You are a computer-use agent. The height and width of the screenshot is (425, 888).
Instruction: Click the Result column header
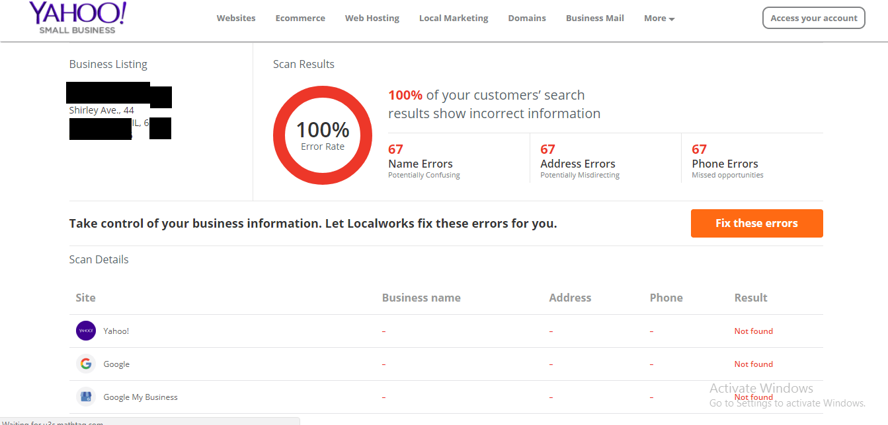(x=750, y=298)
